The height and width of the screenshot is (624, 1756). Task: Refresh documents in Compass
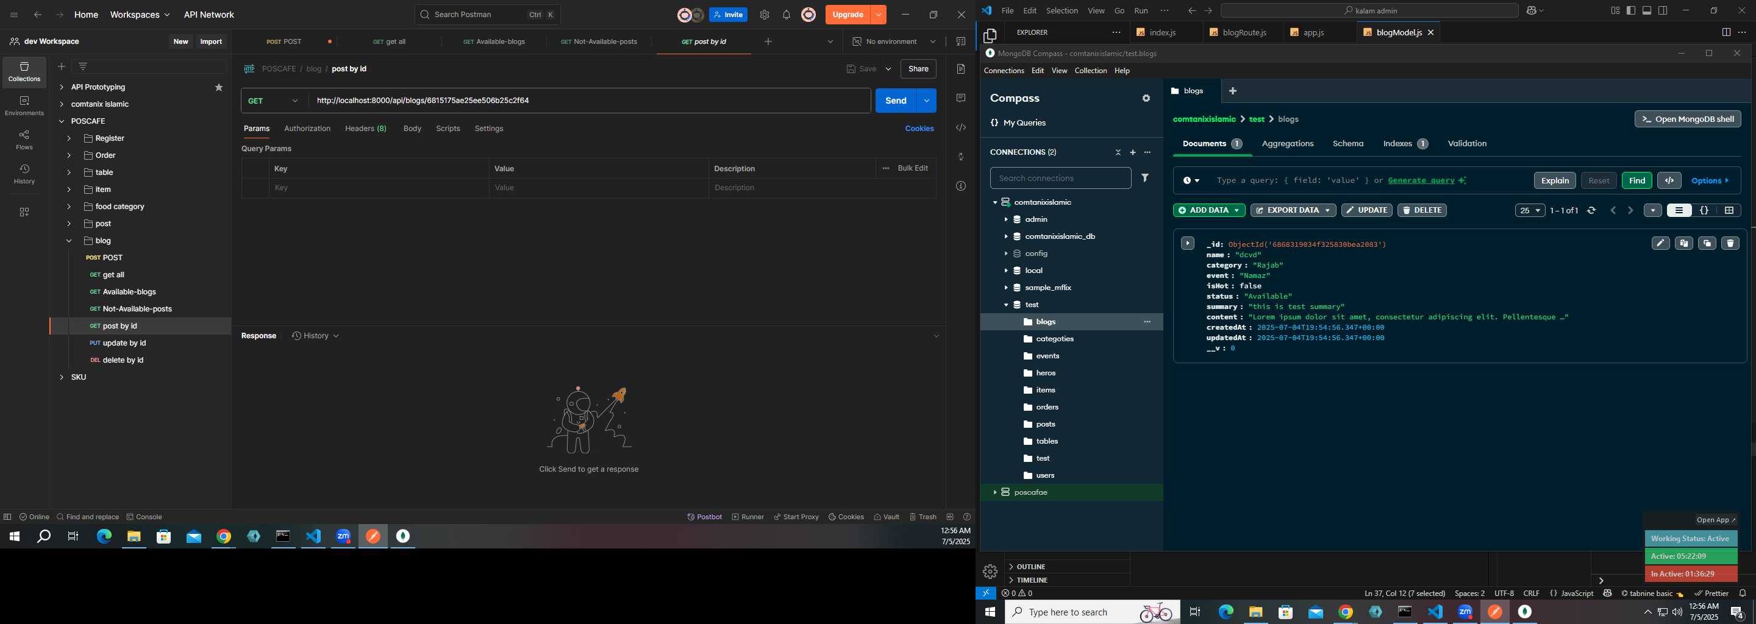pyautogui.click(x=1591, y=210)
